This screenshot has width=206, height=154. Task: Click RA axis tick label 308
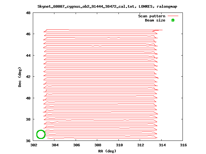click(x=98, y=145)
